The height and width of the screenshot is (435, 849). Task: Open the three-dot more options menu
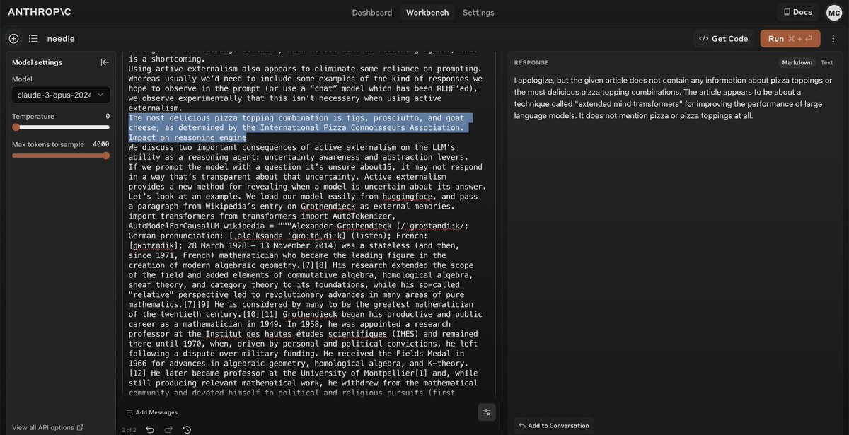coord(833,38)
